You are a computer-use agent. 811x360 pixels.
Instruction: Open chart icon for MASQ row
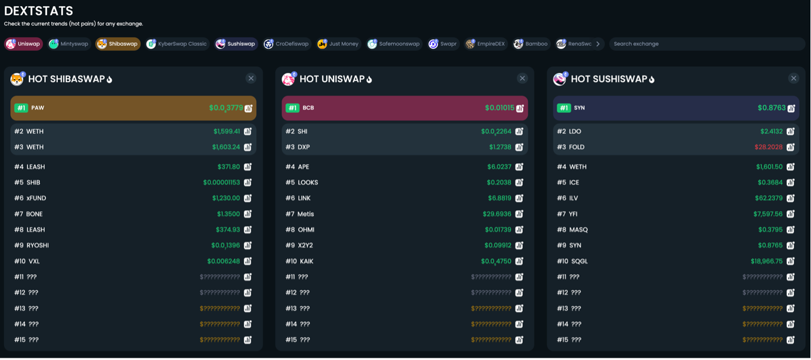click(x=791, y=230)
